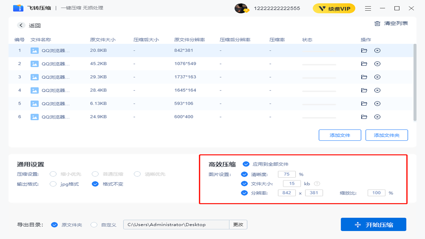Choose 自定义 export directory option

click(94, 225)
